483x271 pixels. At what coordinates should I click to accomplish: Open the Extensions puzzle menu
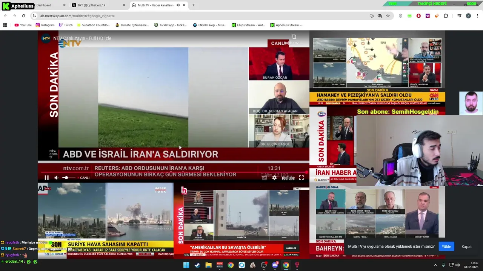[446, 16]
